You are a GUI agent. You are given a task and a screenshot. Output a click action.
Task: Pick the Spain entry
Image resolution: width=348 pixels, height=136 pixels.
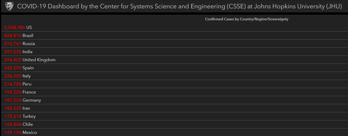point(175,68)
